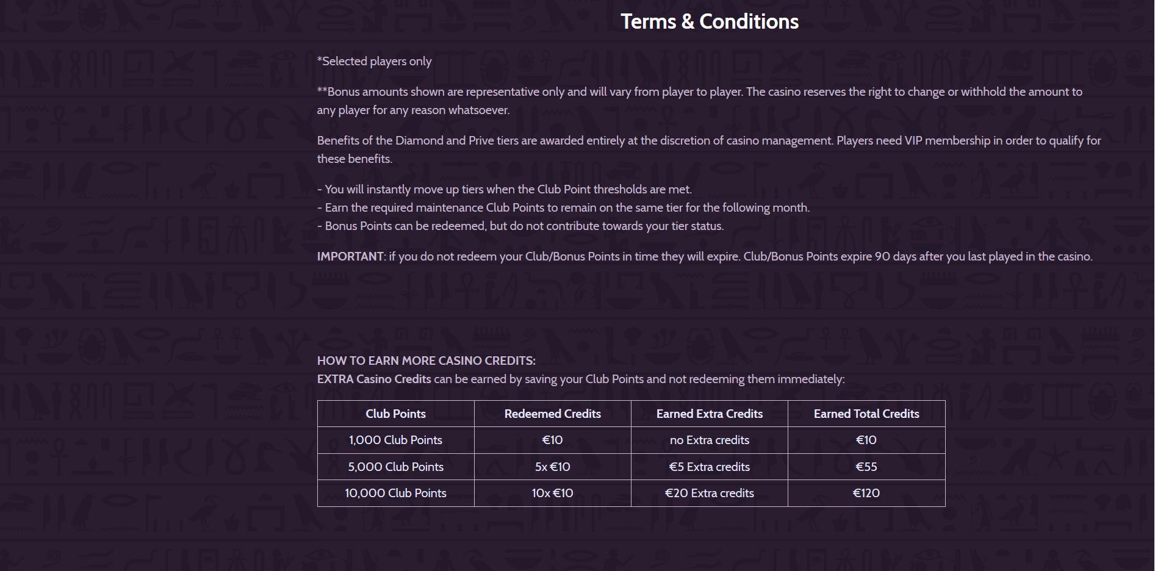Click the 'IMPORTANT' expiry notice text
This screenshot has height=571, width=1155.
[705, 256]
